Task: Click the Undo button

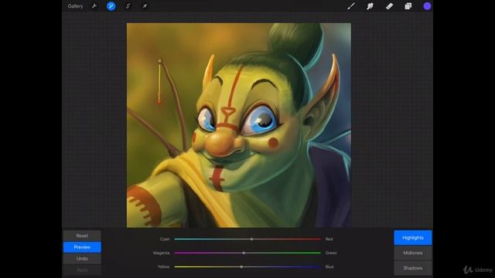Action: click(82, 259)
